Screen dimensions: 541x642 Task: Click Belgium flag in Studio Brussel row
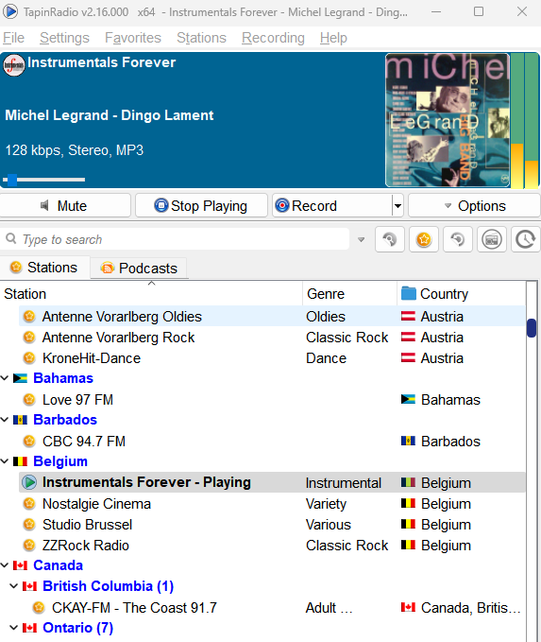(408, 524)
